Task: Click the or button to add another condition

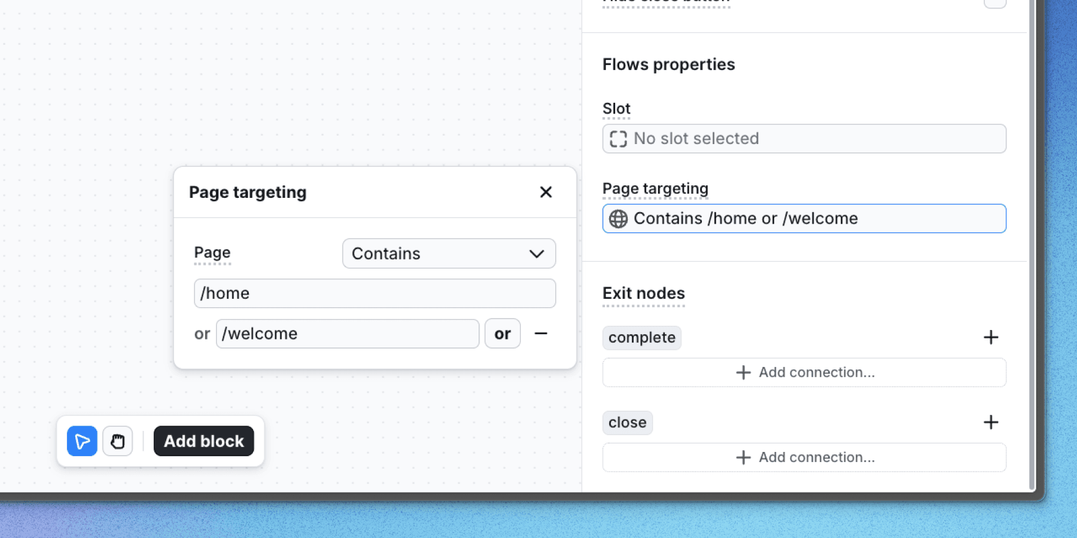Action: coord(502,334)
